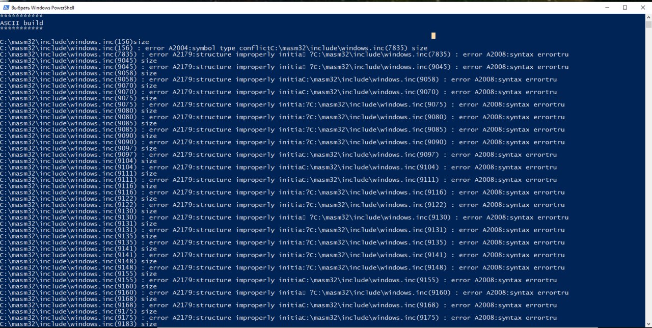Image resolution: width=652 pixels, height=328 pixels.
Task: Click the last line 'windows.inc(9183) size'
Action: pyautogui.click(x=78, y=324)
